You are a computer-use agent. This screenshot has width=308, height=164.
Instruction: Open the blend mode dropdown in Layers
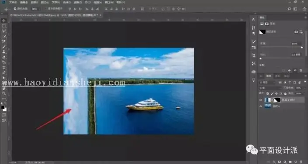tap(270, 88)
